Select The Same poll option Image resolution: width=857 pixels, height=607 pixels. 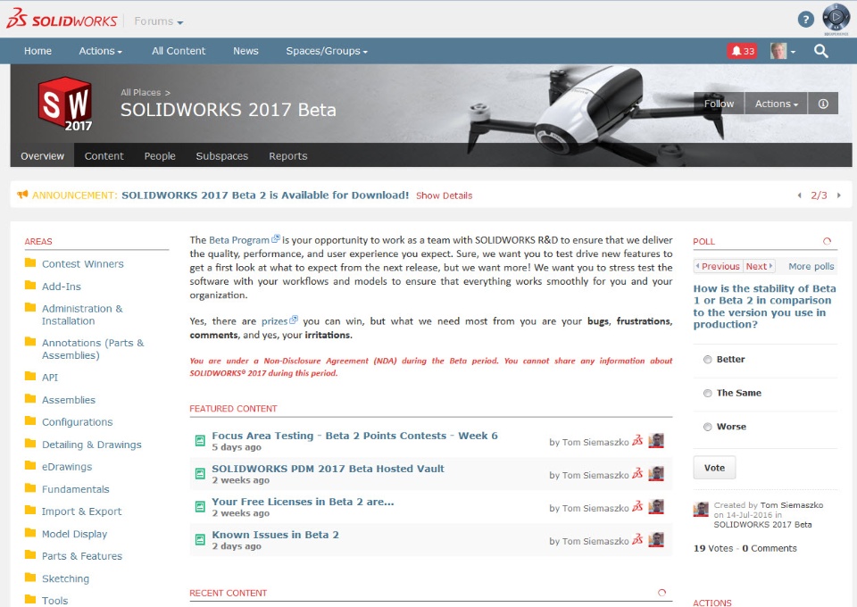click(707, 394)
